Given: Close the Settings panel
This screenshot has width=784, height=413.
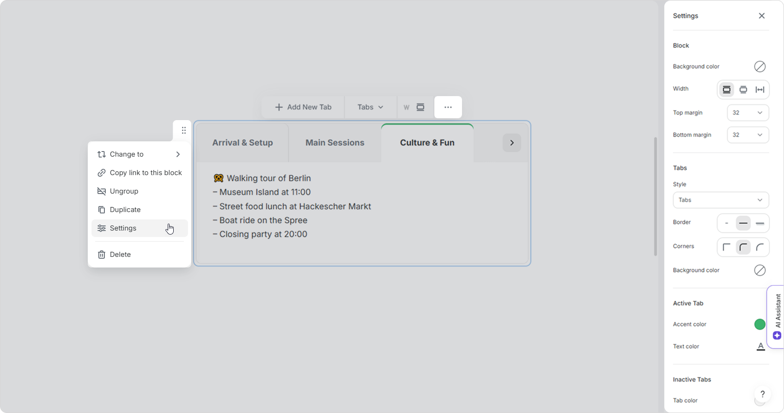Looking at the screenshot, I should (x=761, y=16).
